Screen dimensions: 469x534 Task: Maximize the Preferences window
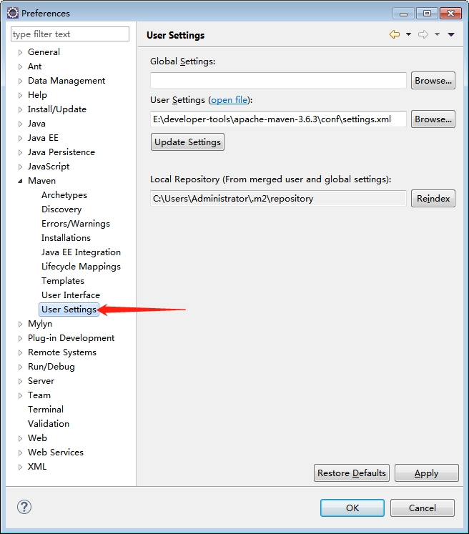click(x=427, y=14)
